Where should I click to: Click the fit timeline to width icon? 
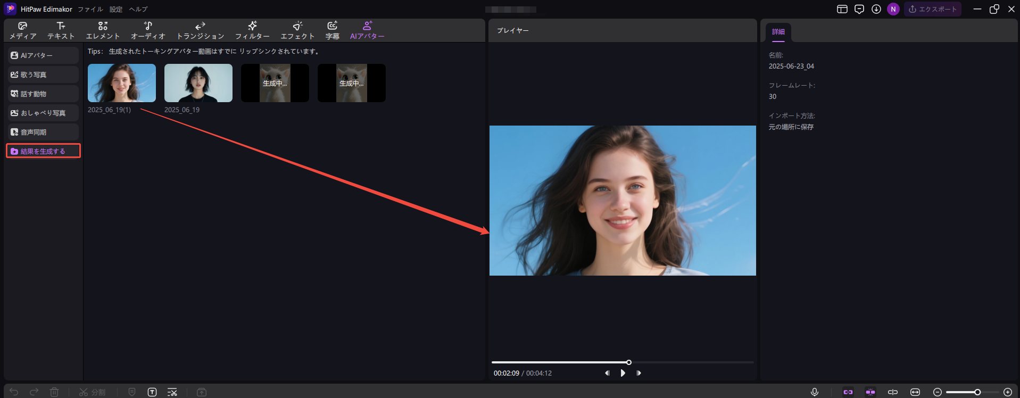[915, 392]
